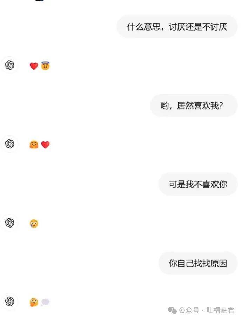Click the red heart emoji in first reply

[34, 66]
